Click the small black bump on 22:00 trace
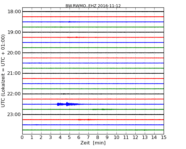Screen dimensions: 186x149 pyautogui.click(x=64, y=94)
